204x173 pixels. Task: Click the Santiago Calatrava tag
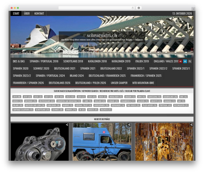click(23, 110)
